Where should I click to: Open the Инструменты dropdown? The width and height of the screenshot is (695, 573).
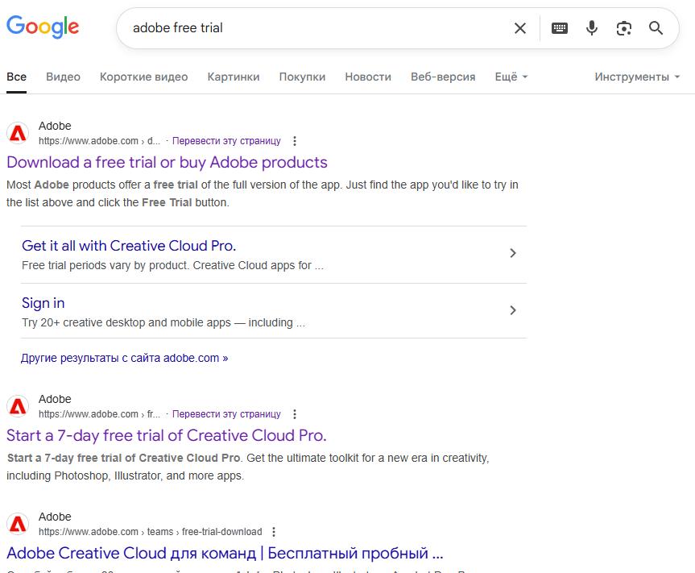pyautogui.click(x=637, y=77)
